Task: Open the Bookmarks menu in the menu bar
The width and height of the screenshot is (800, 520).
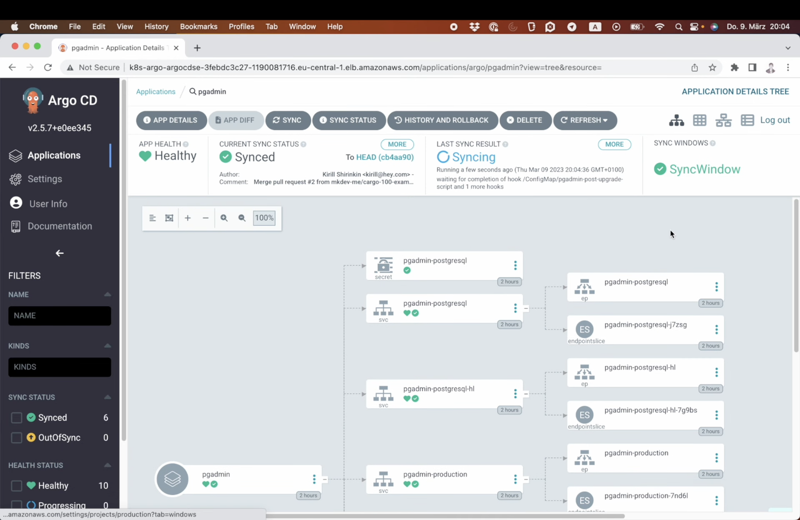Action: (x=199, y=27)
